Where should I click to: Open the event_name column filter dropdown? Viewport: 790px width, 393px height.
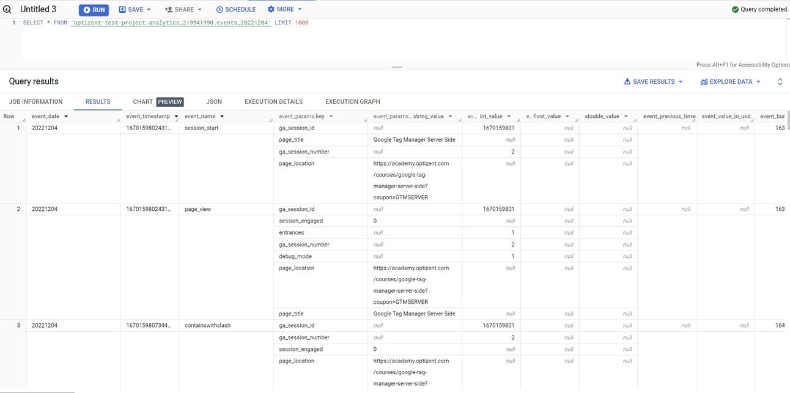pyautogui.click(x=221, y=115)
